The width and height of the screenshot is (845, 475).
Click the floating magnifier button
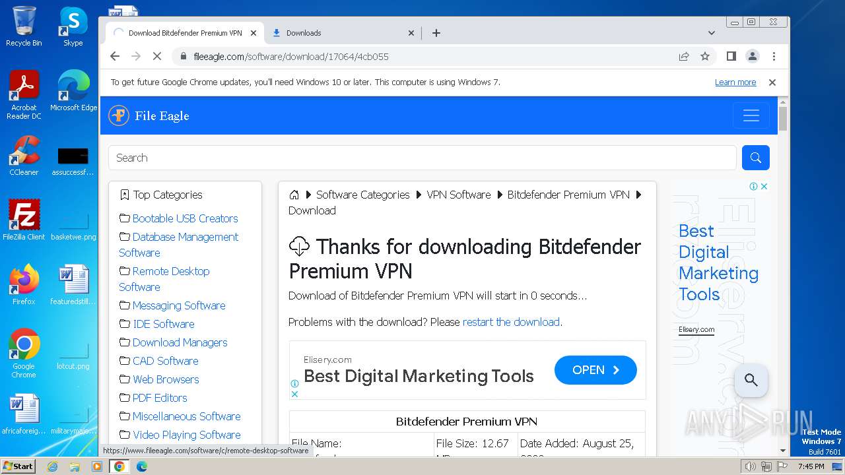point(751,380)
